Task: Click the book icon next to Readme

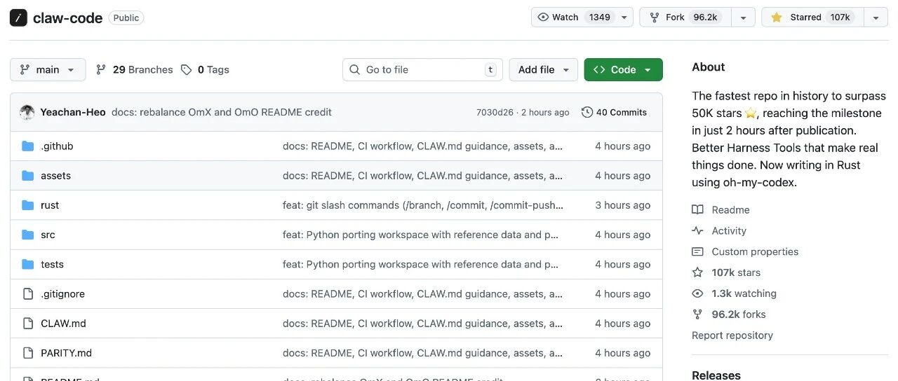Action: 697,209
